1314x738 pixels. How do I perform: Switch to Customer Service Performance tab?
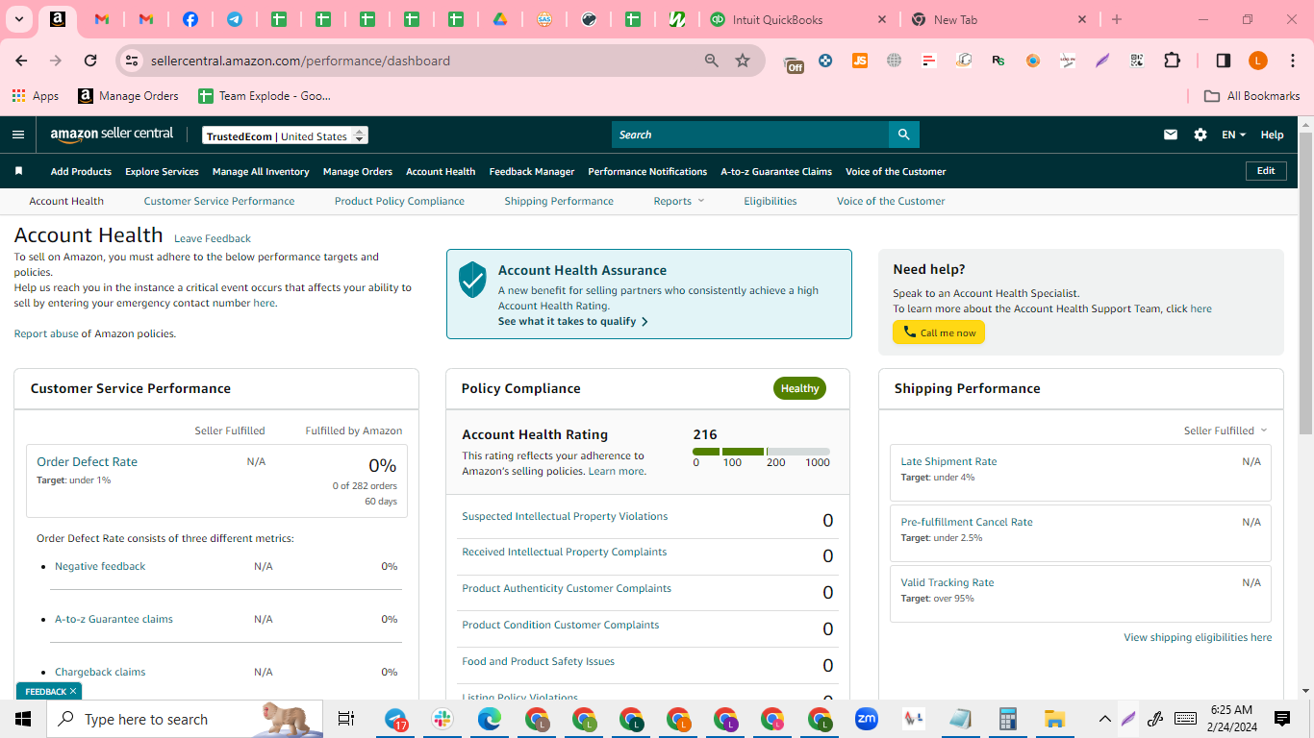(219, 201)
